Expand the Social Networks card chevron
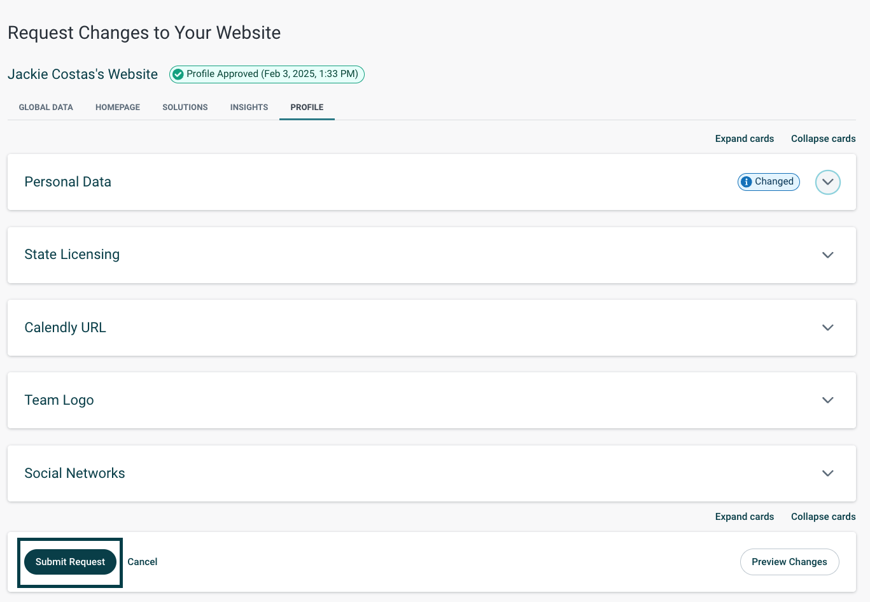This screenshot has height=602, width=870. point(828,473)
